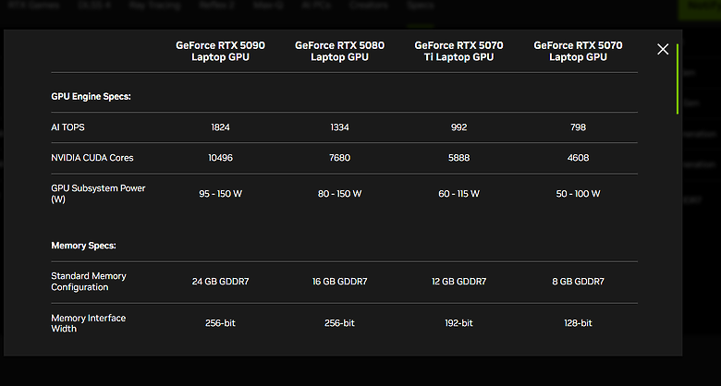The width and height of the screenshot is (721, 386).
Task: Click the GeForce RTX 5080 Laptop GPU header
Action: click(x=339, y=51)
